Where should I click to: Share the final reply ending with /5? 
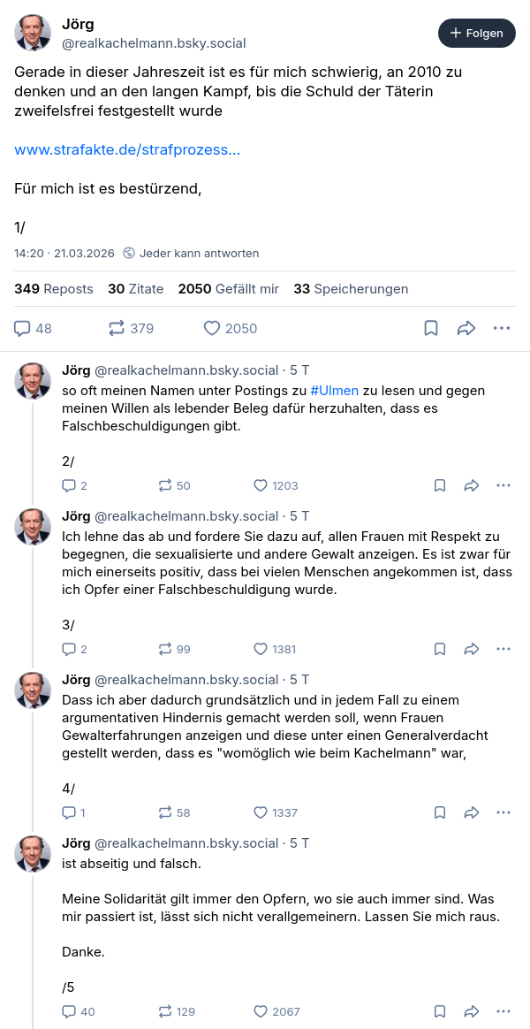(472, 1011)
